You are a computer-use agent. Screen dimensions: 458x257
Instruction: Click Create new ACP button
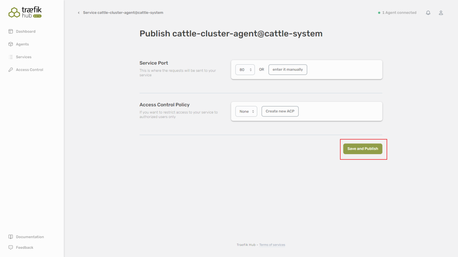[x=280, y=112]
